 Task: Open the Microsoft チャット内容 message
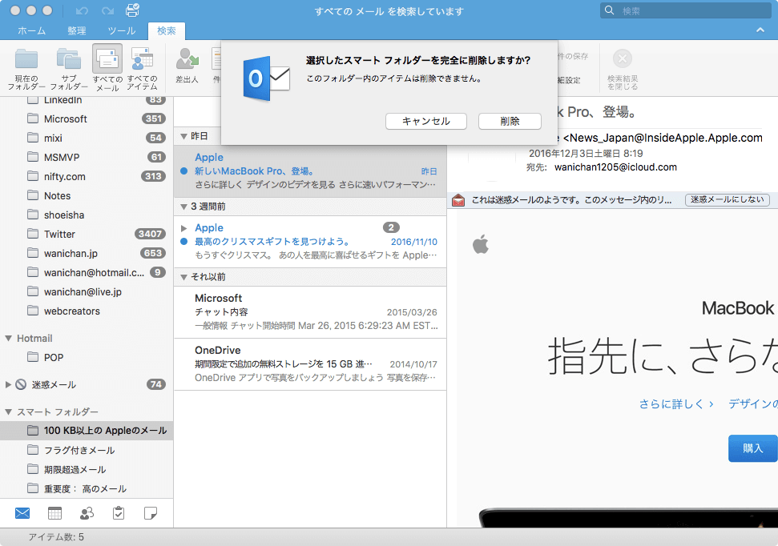310,312
